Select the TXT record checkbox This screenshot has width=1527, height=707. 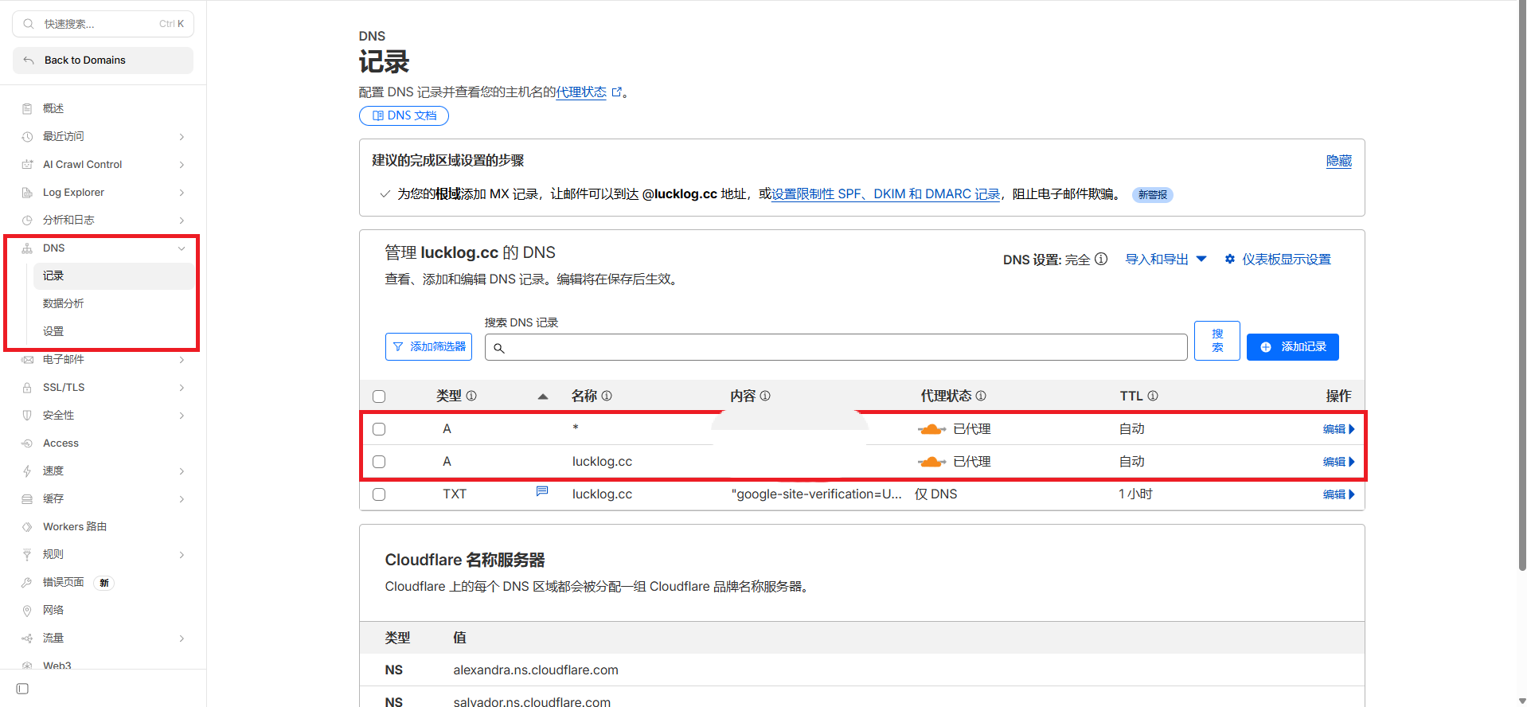[x=379, y=494]
